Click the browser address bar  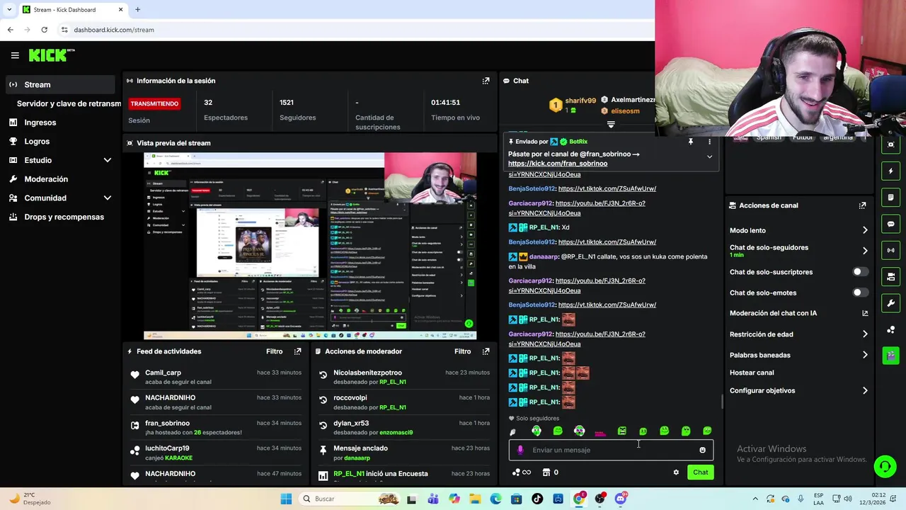[354, 30]
